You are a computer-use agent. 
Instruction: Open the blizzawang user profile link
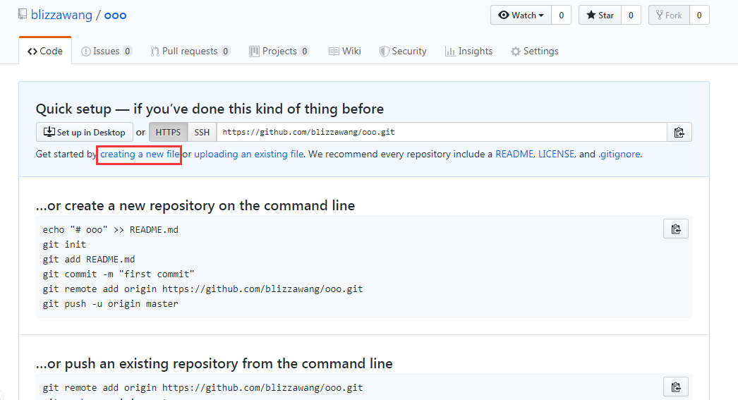click(x=61, y=15)
